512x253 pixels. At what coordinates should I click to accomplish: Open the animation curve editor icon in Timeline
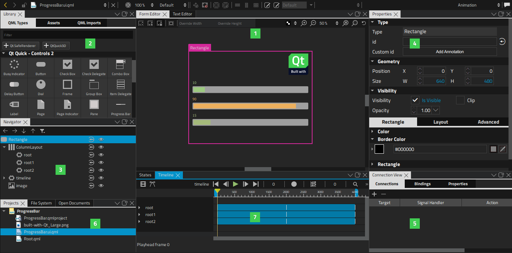152,184
